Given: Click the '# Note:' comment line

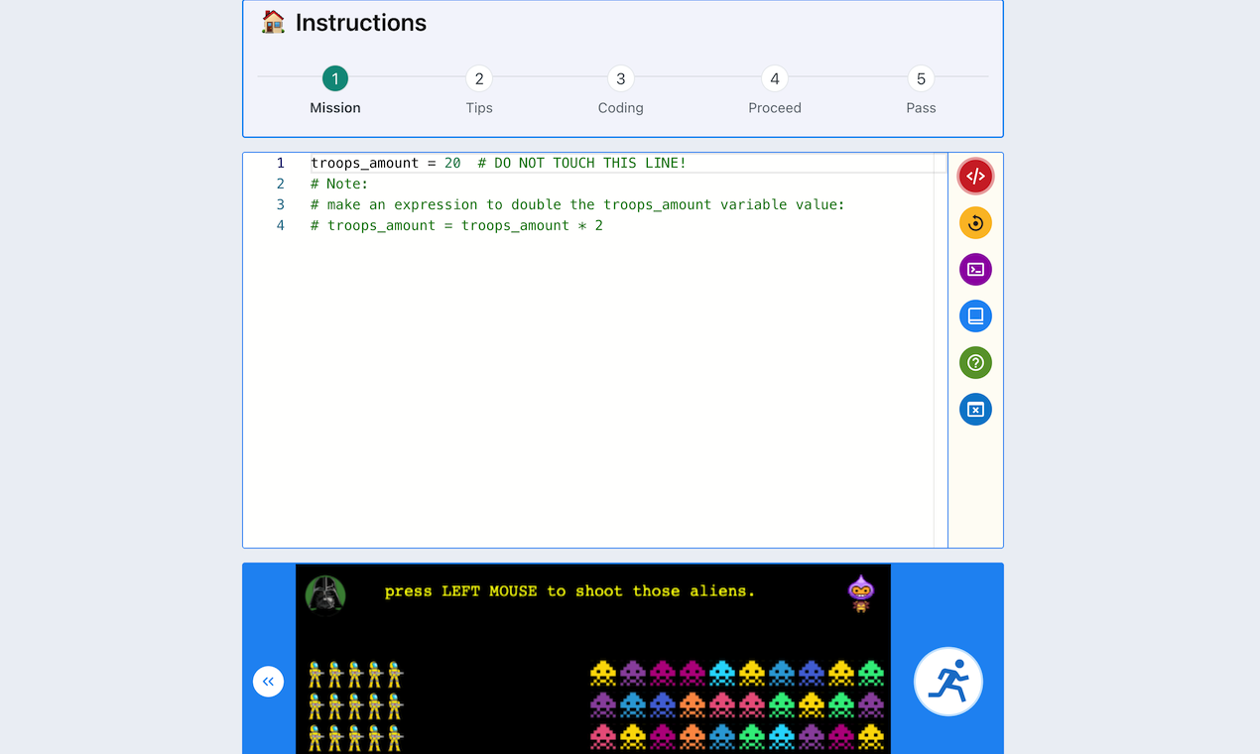Looking at the screenshot, I should click(x=339, y=184).
